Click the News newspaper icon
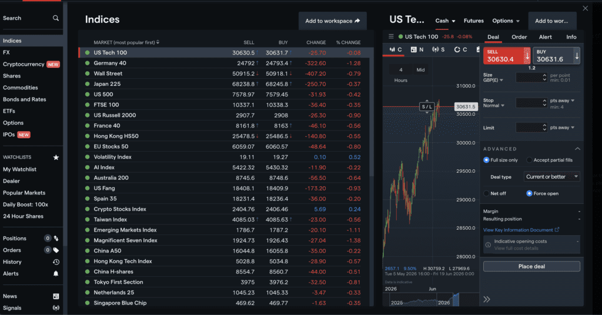This screenshot has width=602, height=315. pos(56,296)
